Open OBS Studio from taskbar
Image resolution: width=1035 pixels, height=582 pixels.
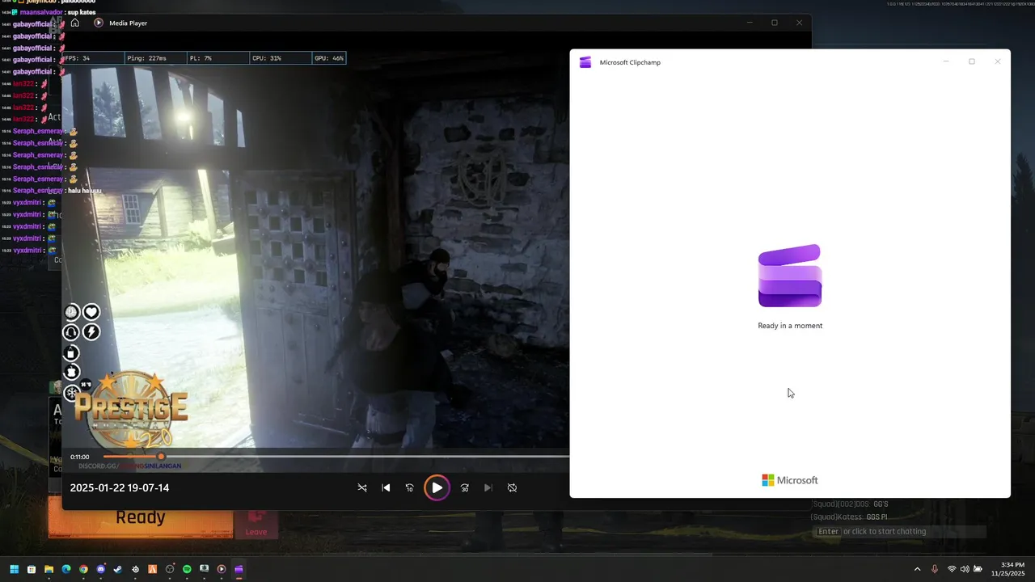170,569
